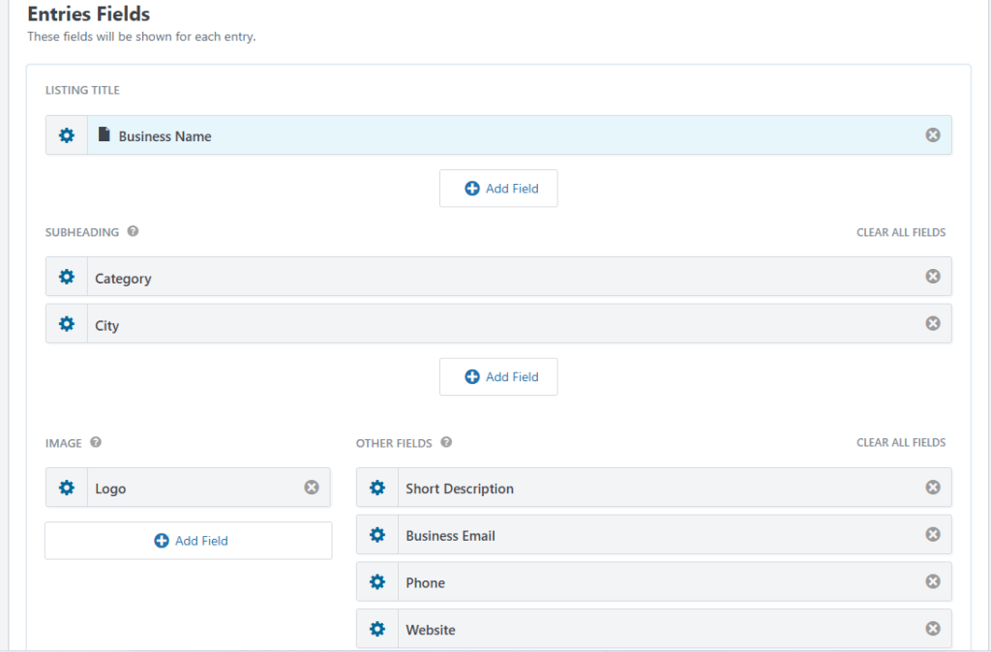Open Business Email field settings gear

377,535
